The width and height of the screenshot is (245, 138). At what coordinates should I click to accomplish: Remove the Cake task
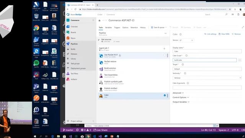236,34
